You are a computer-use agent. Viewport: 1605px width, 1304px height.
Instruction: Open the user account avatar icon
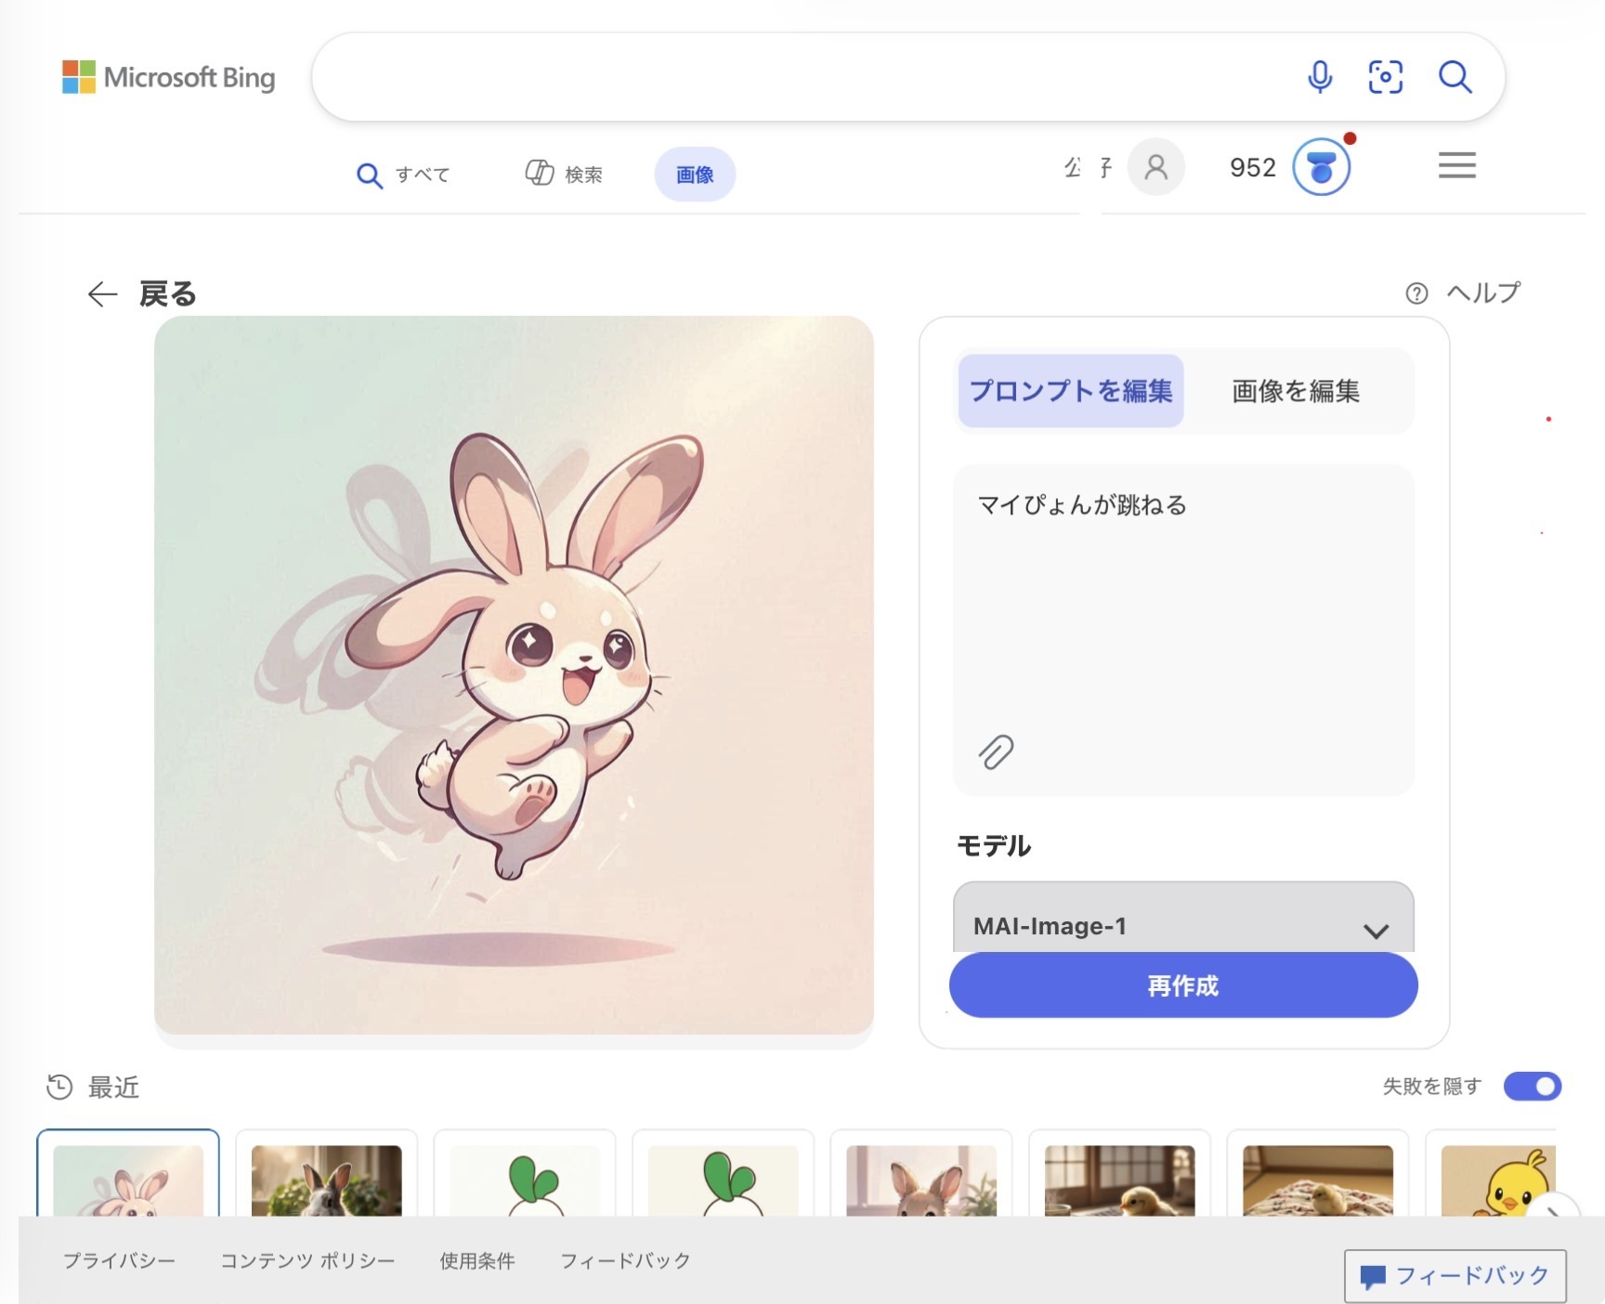tap(1155, 167)
